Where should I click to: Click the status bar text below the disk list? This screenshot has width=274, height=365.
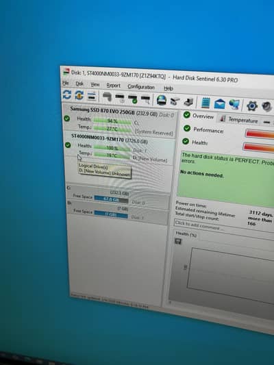(x=110, y=302)
